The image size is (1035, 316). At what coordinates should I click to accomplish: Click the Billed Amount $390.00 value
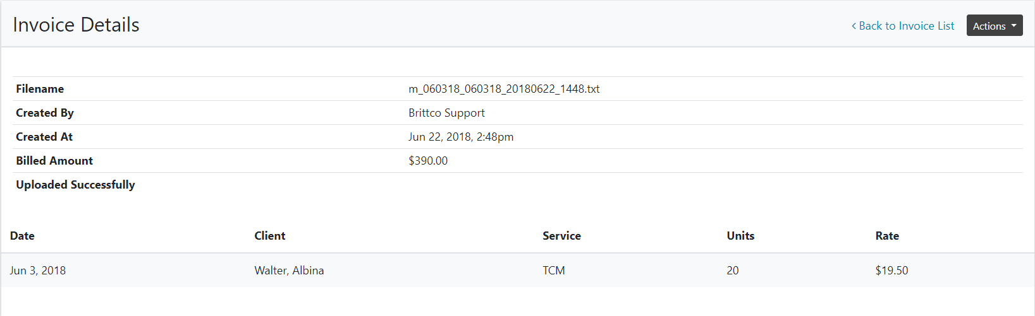(x=428, y=161)
